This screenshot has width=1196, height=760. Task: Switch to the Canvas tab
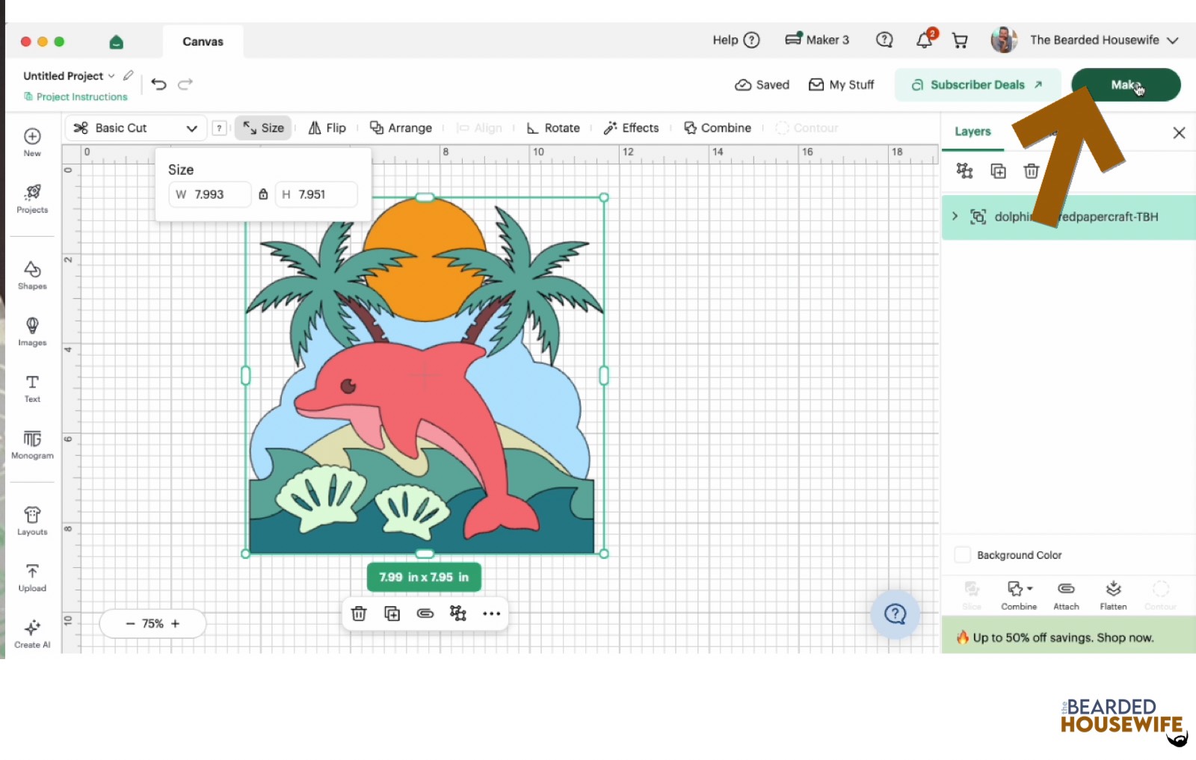203,42
